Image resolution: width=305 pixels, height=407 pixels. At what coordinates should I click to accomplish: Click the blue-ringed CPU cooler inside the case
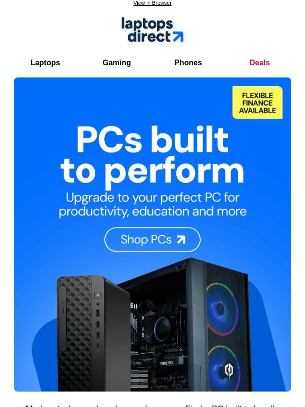(162, 328)
